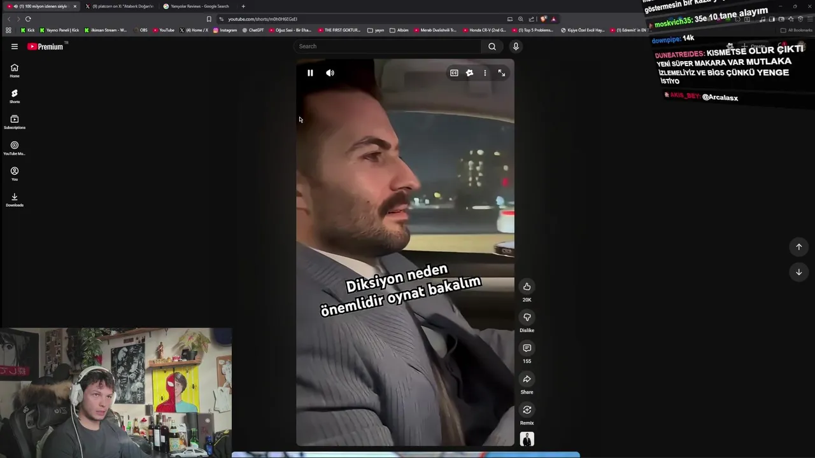This screenshot has height=458, width=815.
Task: Open the three-dot more options menu
Action: coord(485,73)
